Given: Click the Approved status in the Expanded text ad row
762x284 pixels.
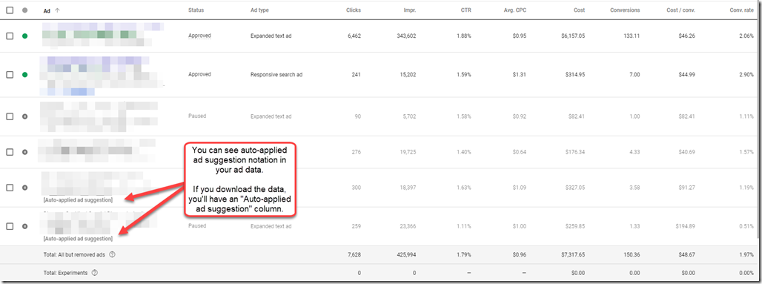Looking at the screenshot, I should 199,36.
